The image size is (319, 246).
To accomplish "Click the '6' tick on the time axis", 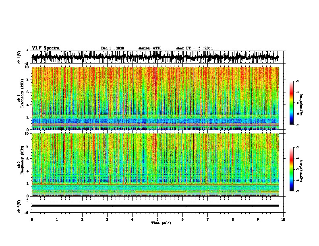I will coord(183,219).
